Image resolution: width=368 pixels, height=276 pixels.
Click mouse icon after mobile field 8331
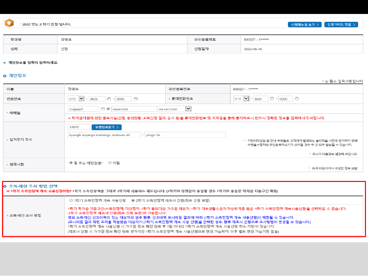[x=272, y=99]
